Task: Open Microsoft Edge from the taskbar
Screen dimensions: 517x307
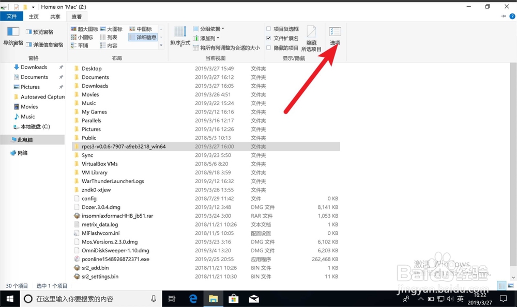Action: point(192,298)
